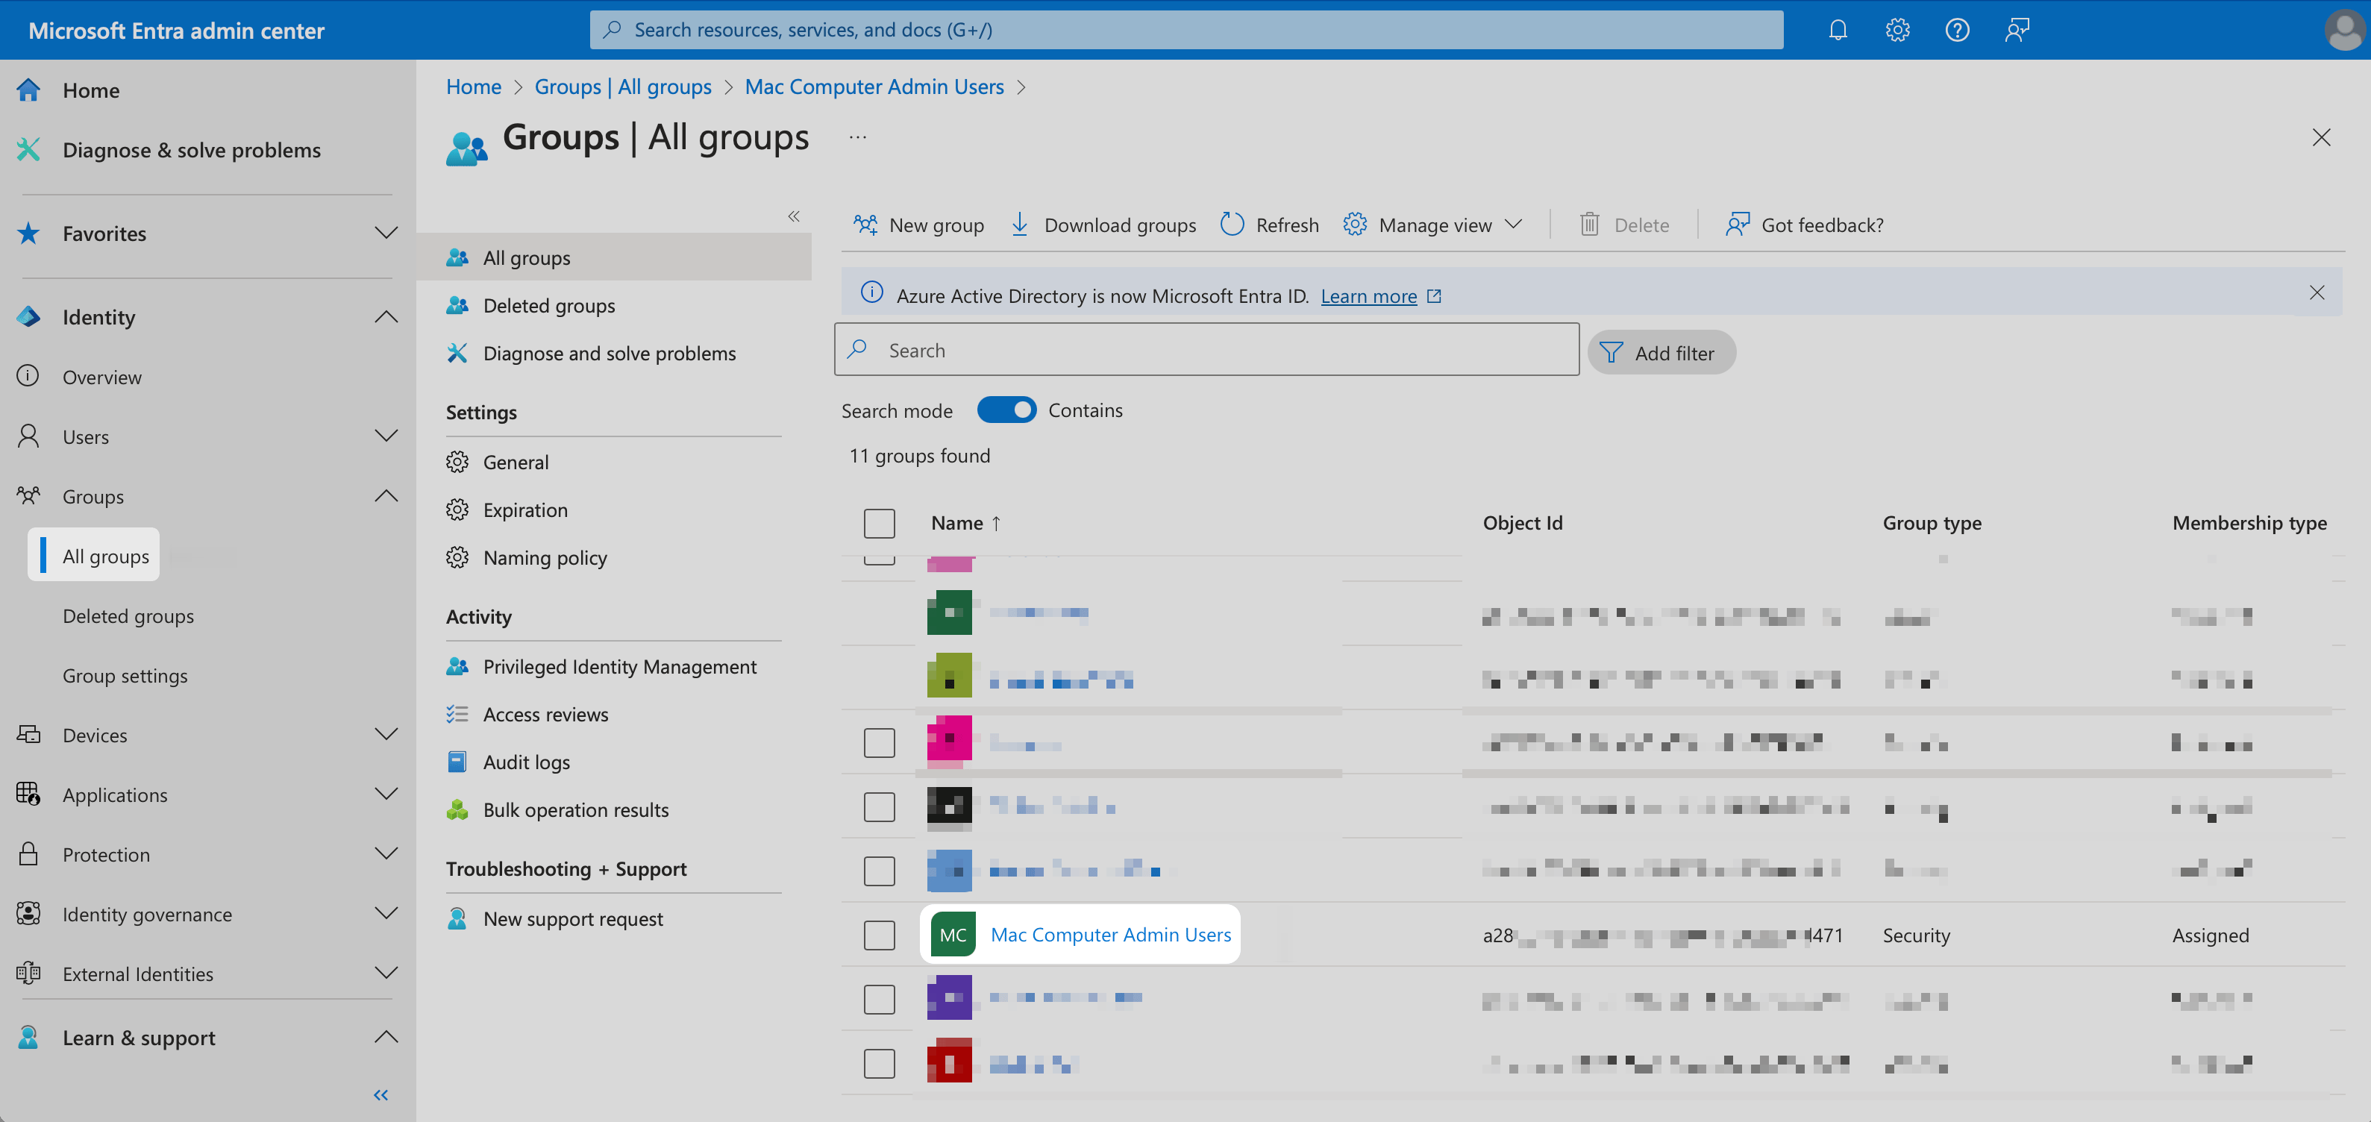
Task: Check the Mac Computer Admin Users checkbox
Action: point(879,934)
